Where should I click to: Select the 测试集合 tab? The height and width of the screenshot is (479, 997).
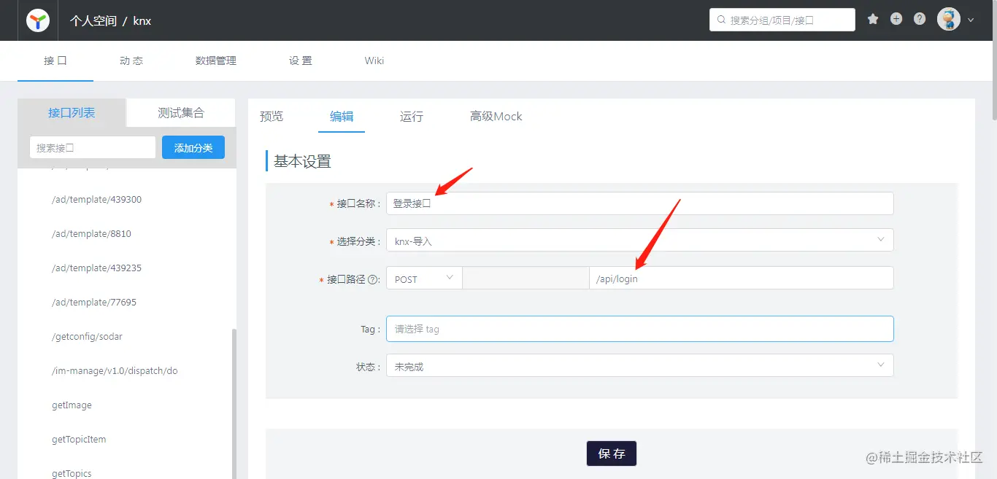coord(181,113)
